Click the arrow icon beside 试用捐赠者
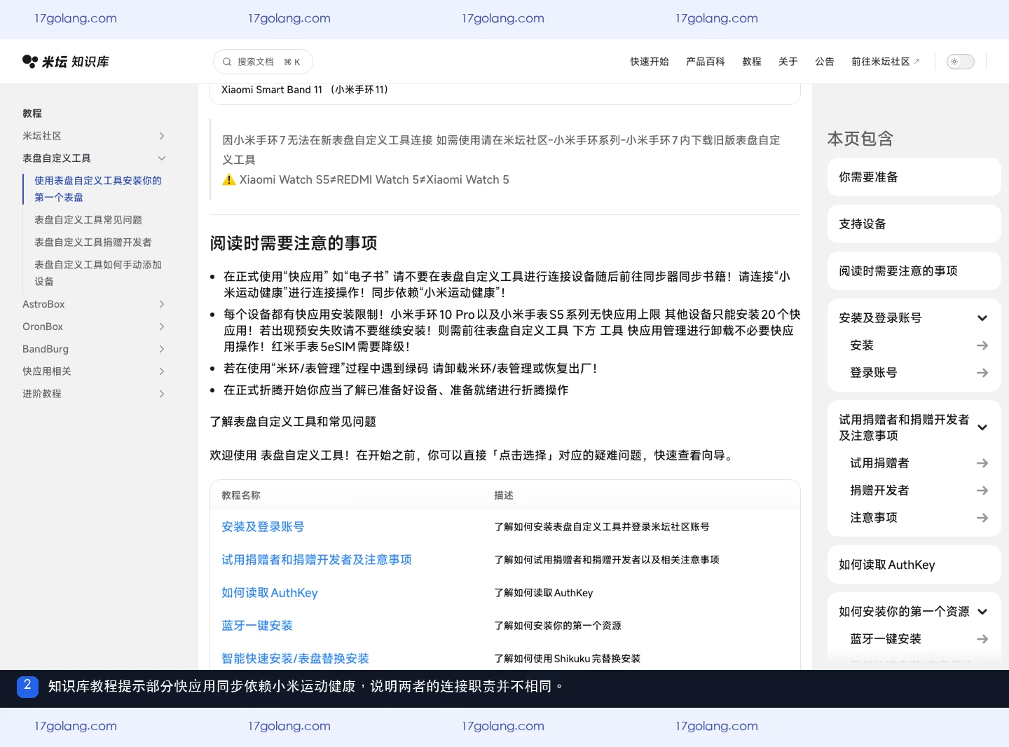 point(982,463)
